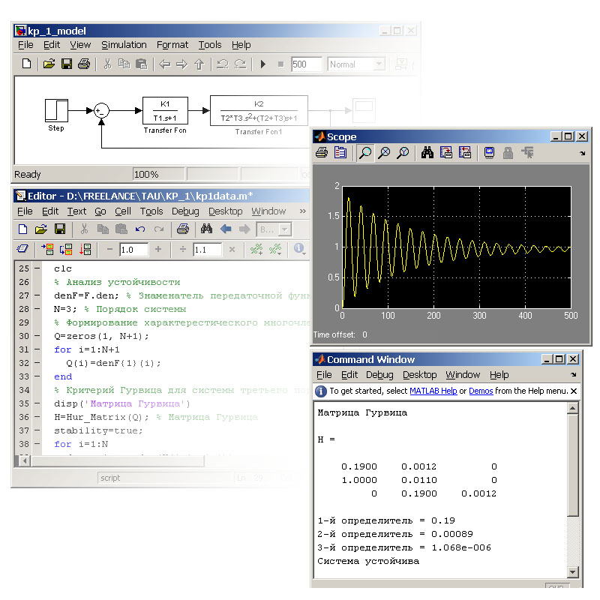Show cell toolbar icon in Editor
This screenshot has height=600, width=600.
pyautogui.click(x=22, y=249)
